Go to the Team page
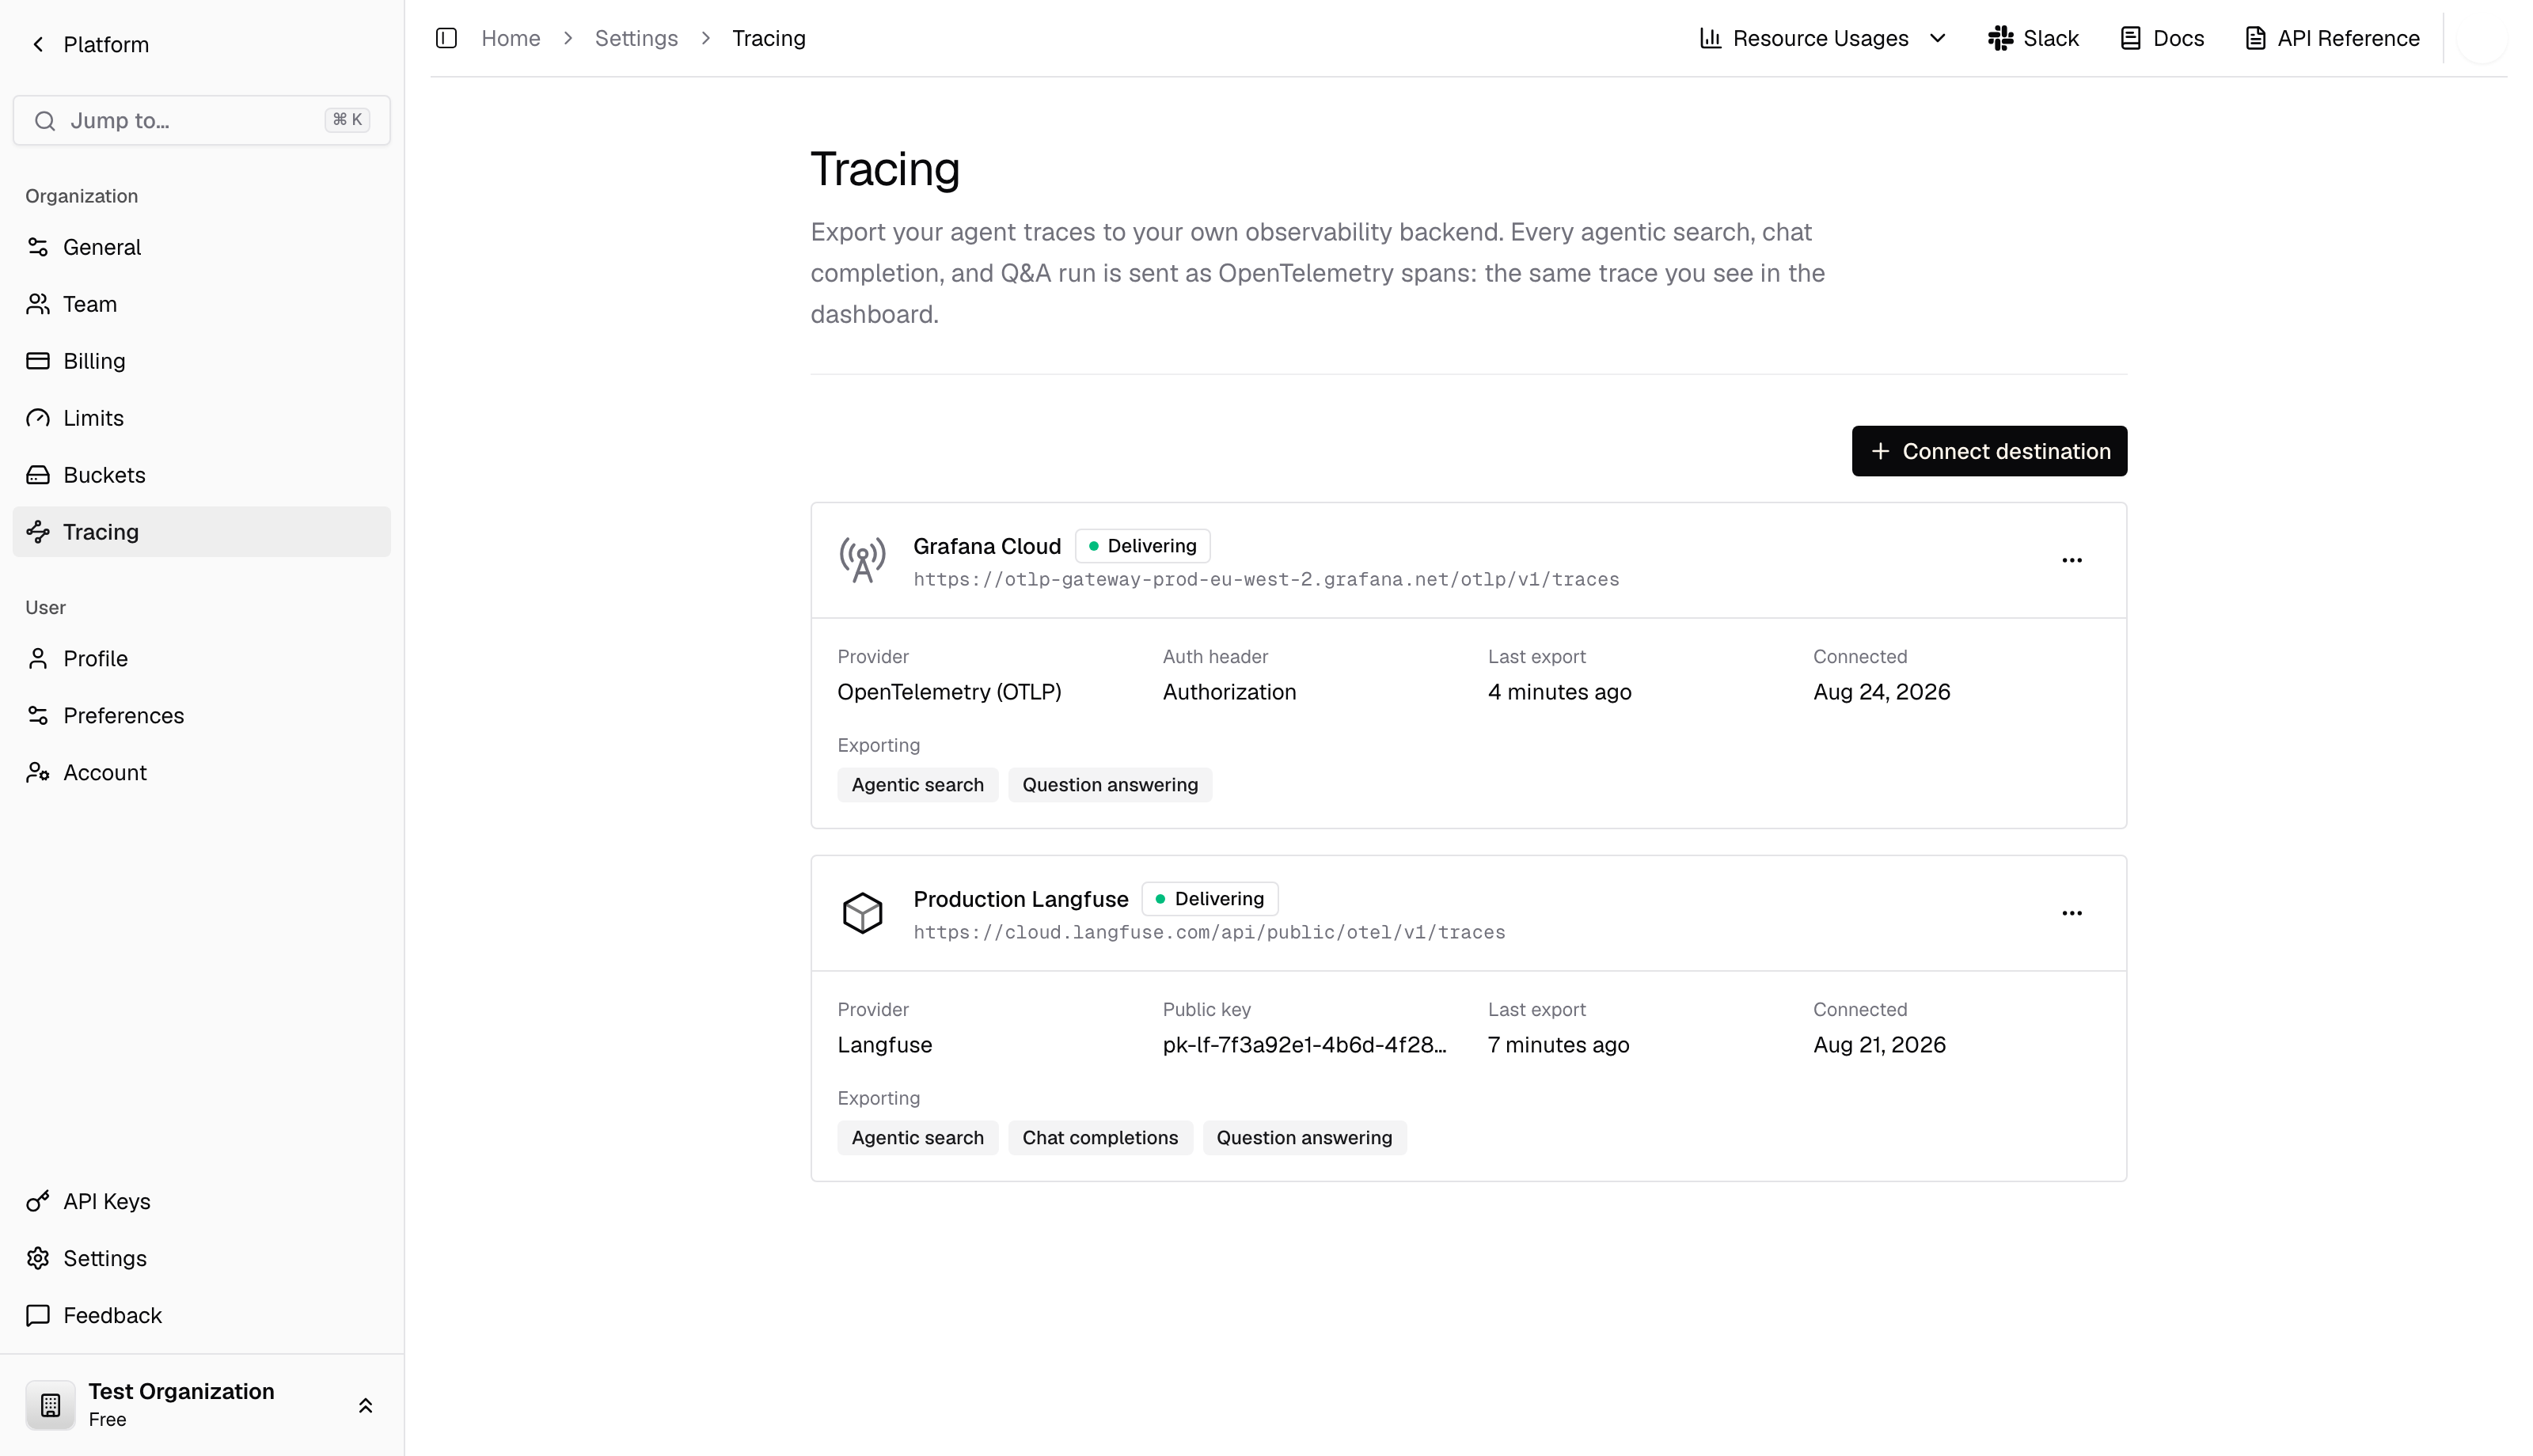Screen dimensions: 2533x1456 (201, 304)
